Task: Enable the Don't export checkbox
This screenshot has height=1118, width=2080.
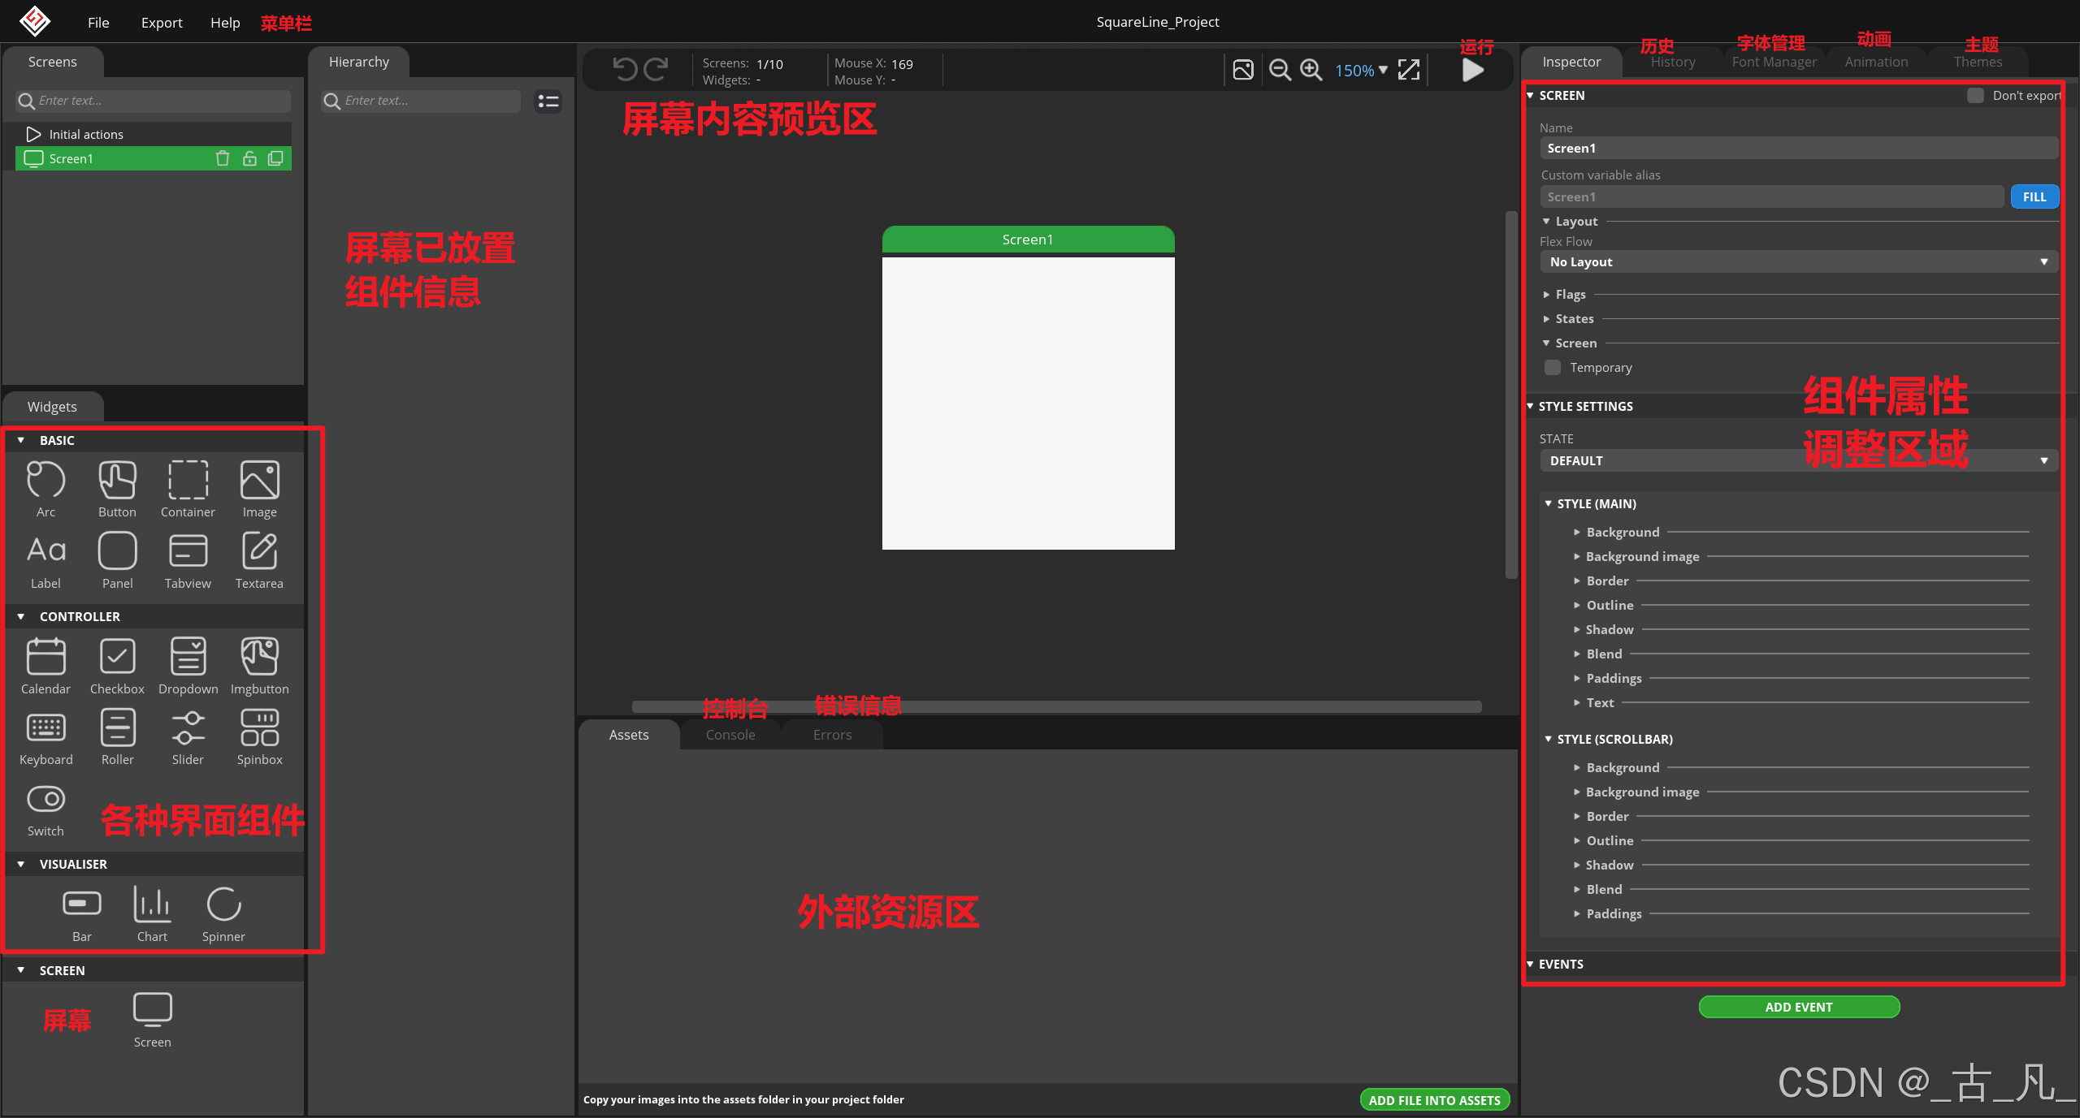Action: point(1975,95)
